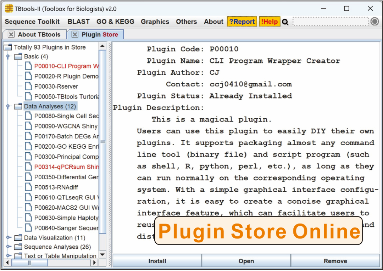This screenshot has width=383, height=271.
Task: Collapse the Data Analyses (12) tree node
Action: pos(8,106)
